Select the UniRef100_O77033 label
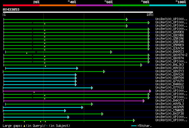This screenshot has height=128, width=189. pyautogui.click(x=170, y=88)
